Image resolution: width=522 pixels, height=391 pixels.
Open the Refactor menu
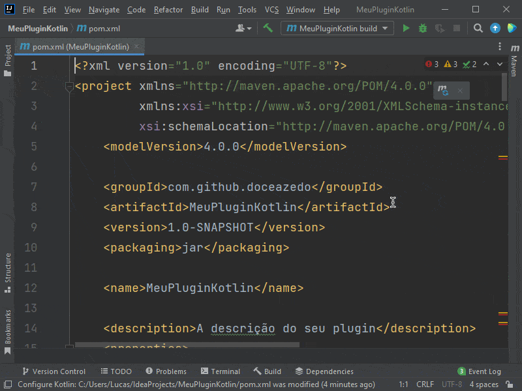point(168,10)
